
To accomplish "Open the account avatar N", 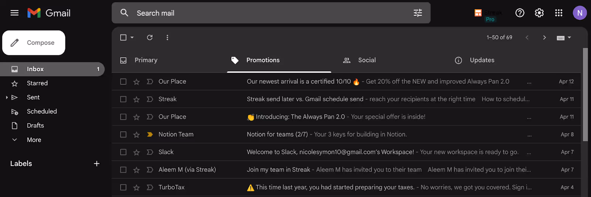I will [x=580, y=13].
